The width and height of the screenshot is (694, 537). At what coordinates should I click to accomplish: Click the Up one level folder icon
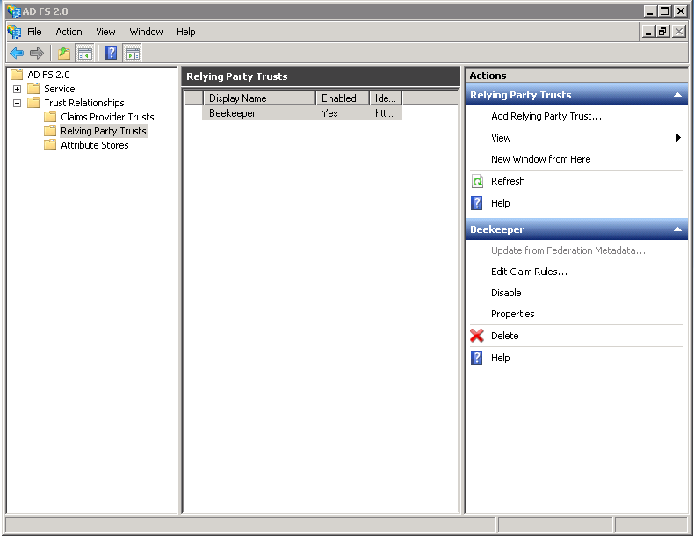[x=64, y=54]
